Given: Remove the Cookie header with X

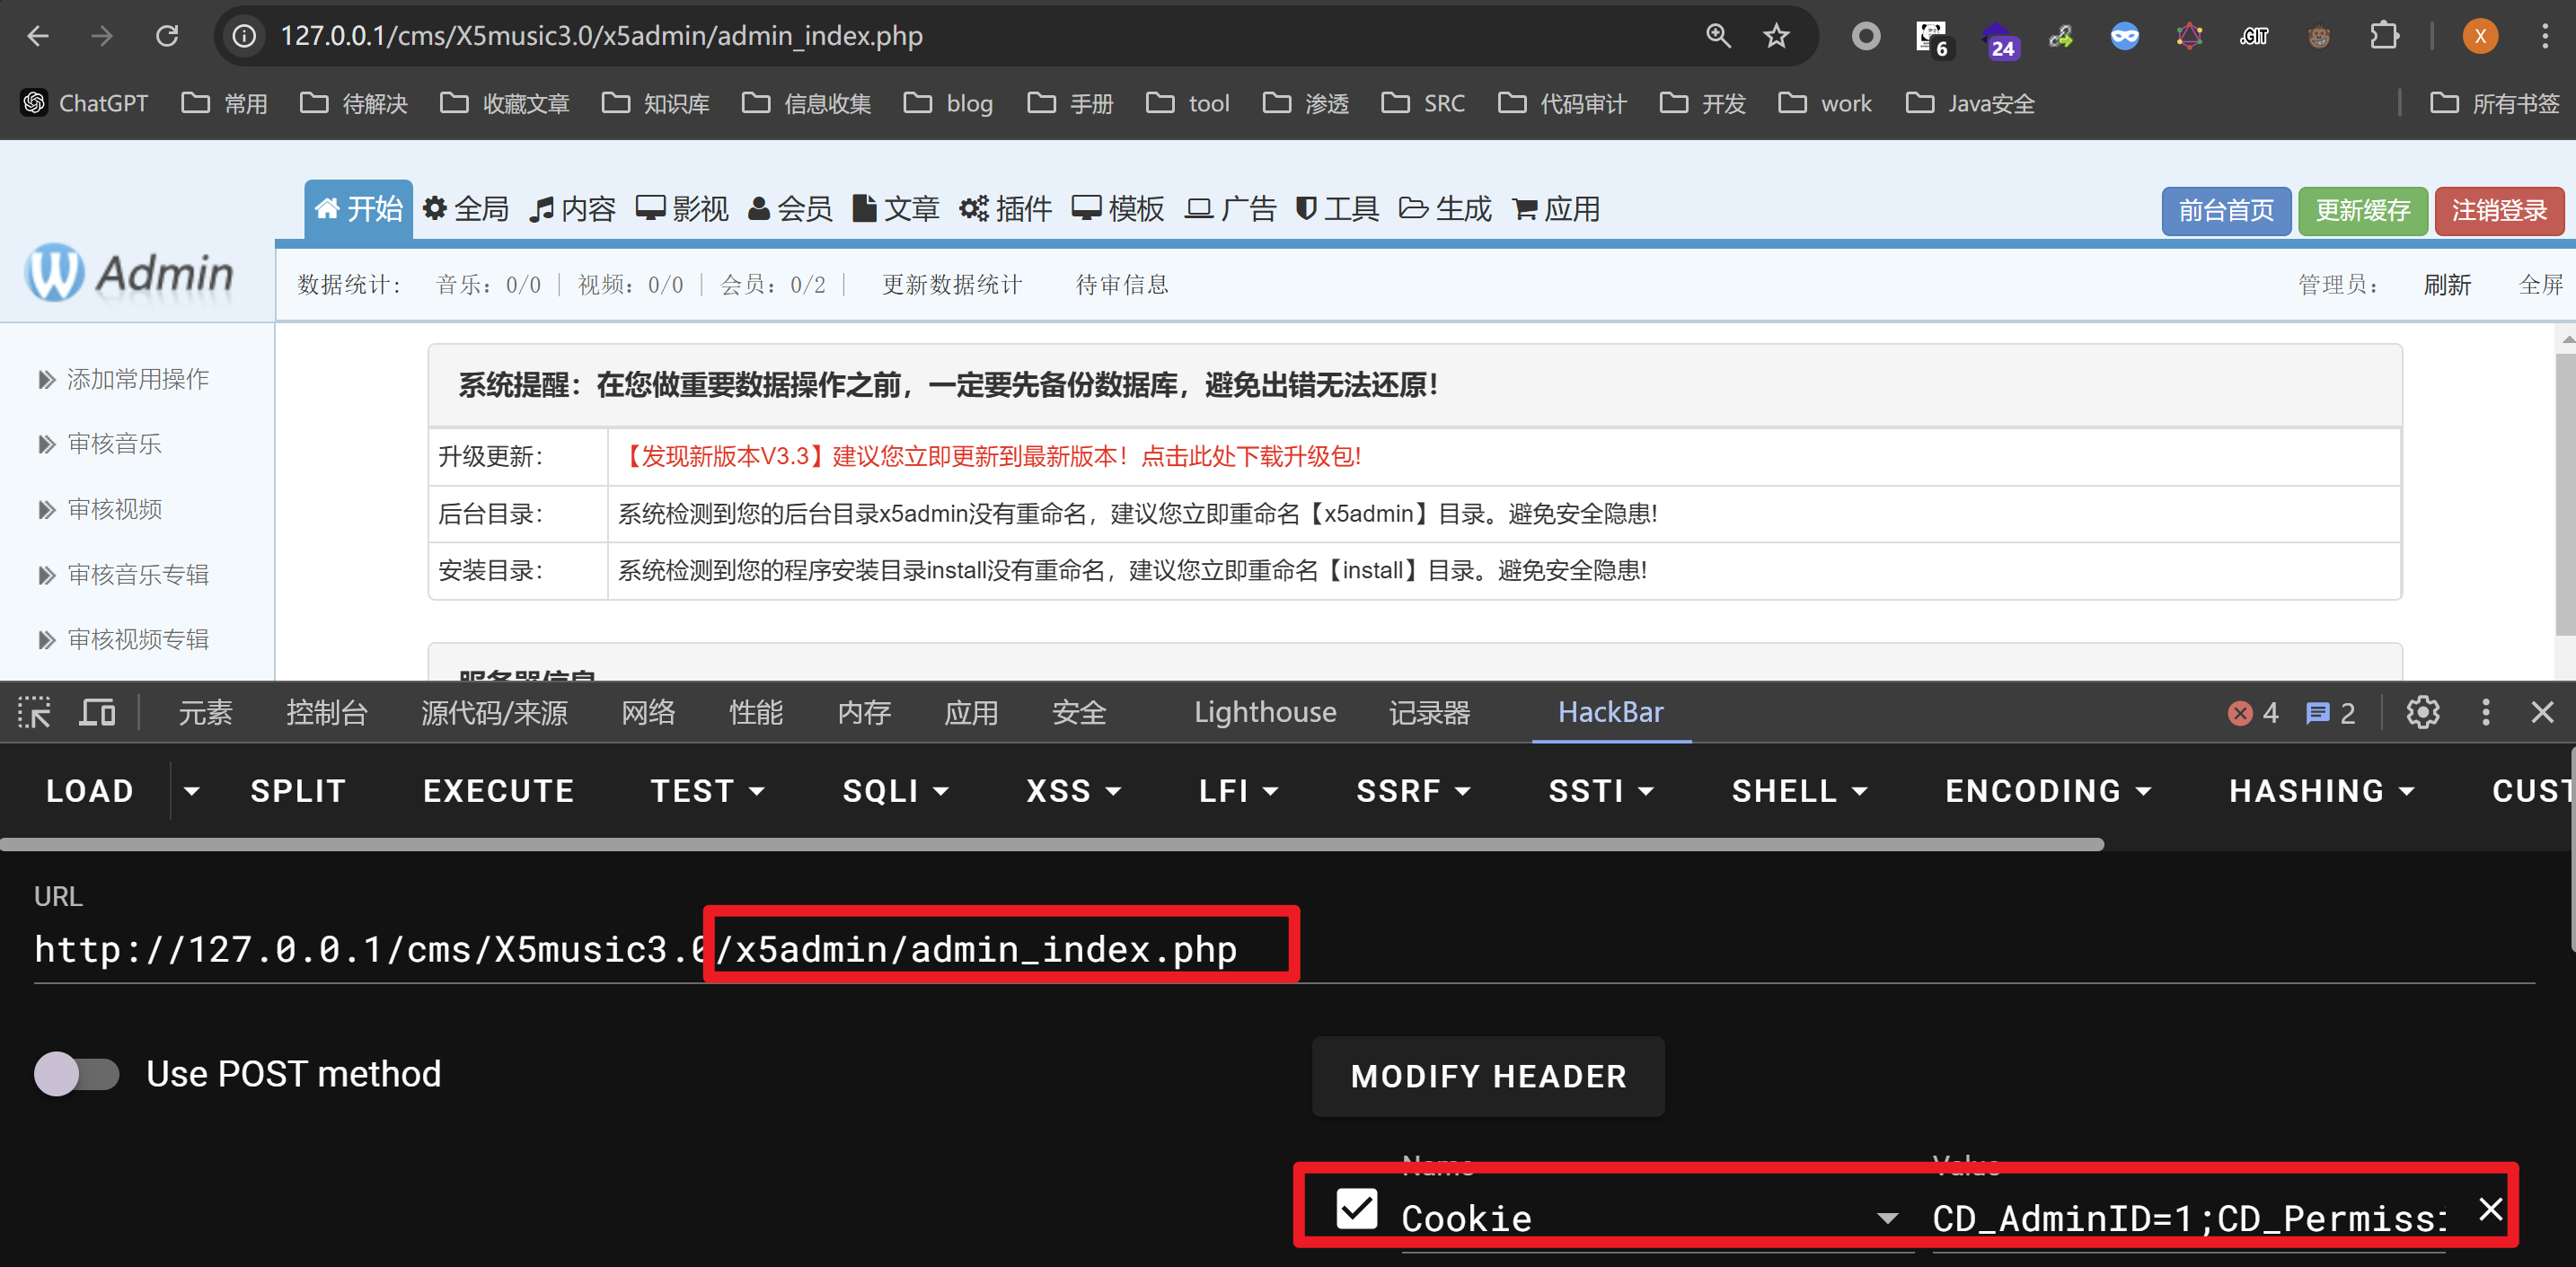Looking at the screenshot, I should tap(2490, 1209).
